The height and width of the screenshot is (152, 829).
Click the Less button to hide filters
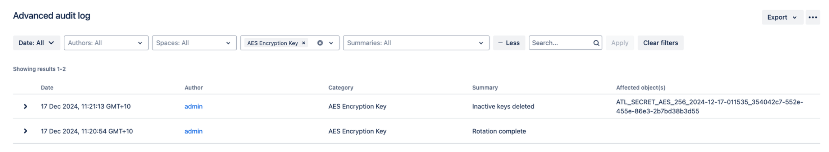[x=509, y=43]
